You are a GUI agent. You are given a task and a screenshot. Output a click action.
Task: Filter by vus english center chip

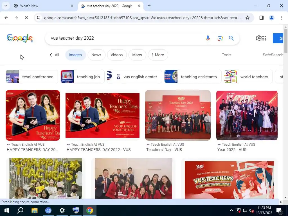134,76
